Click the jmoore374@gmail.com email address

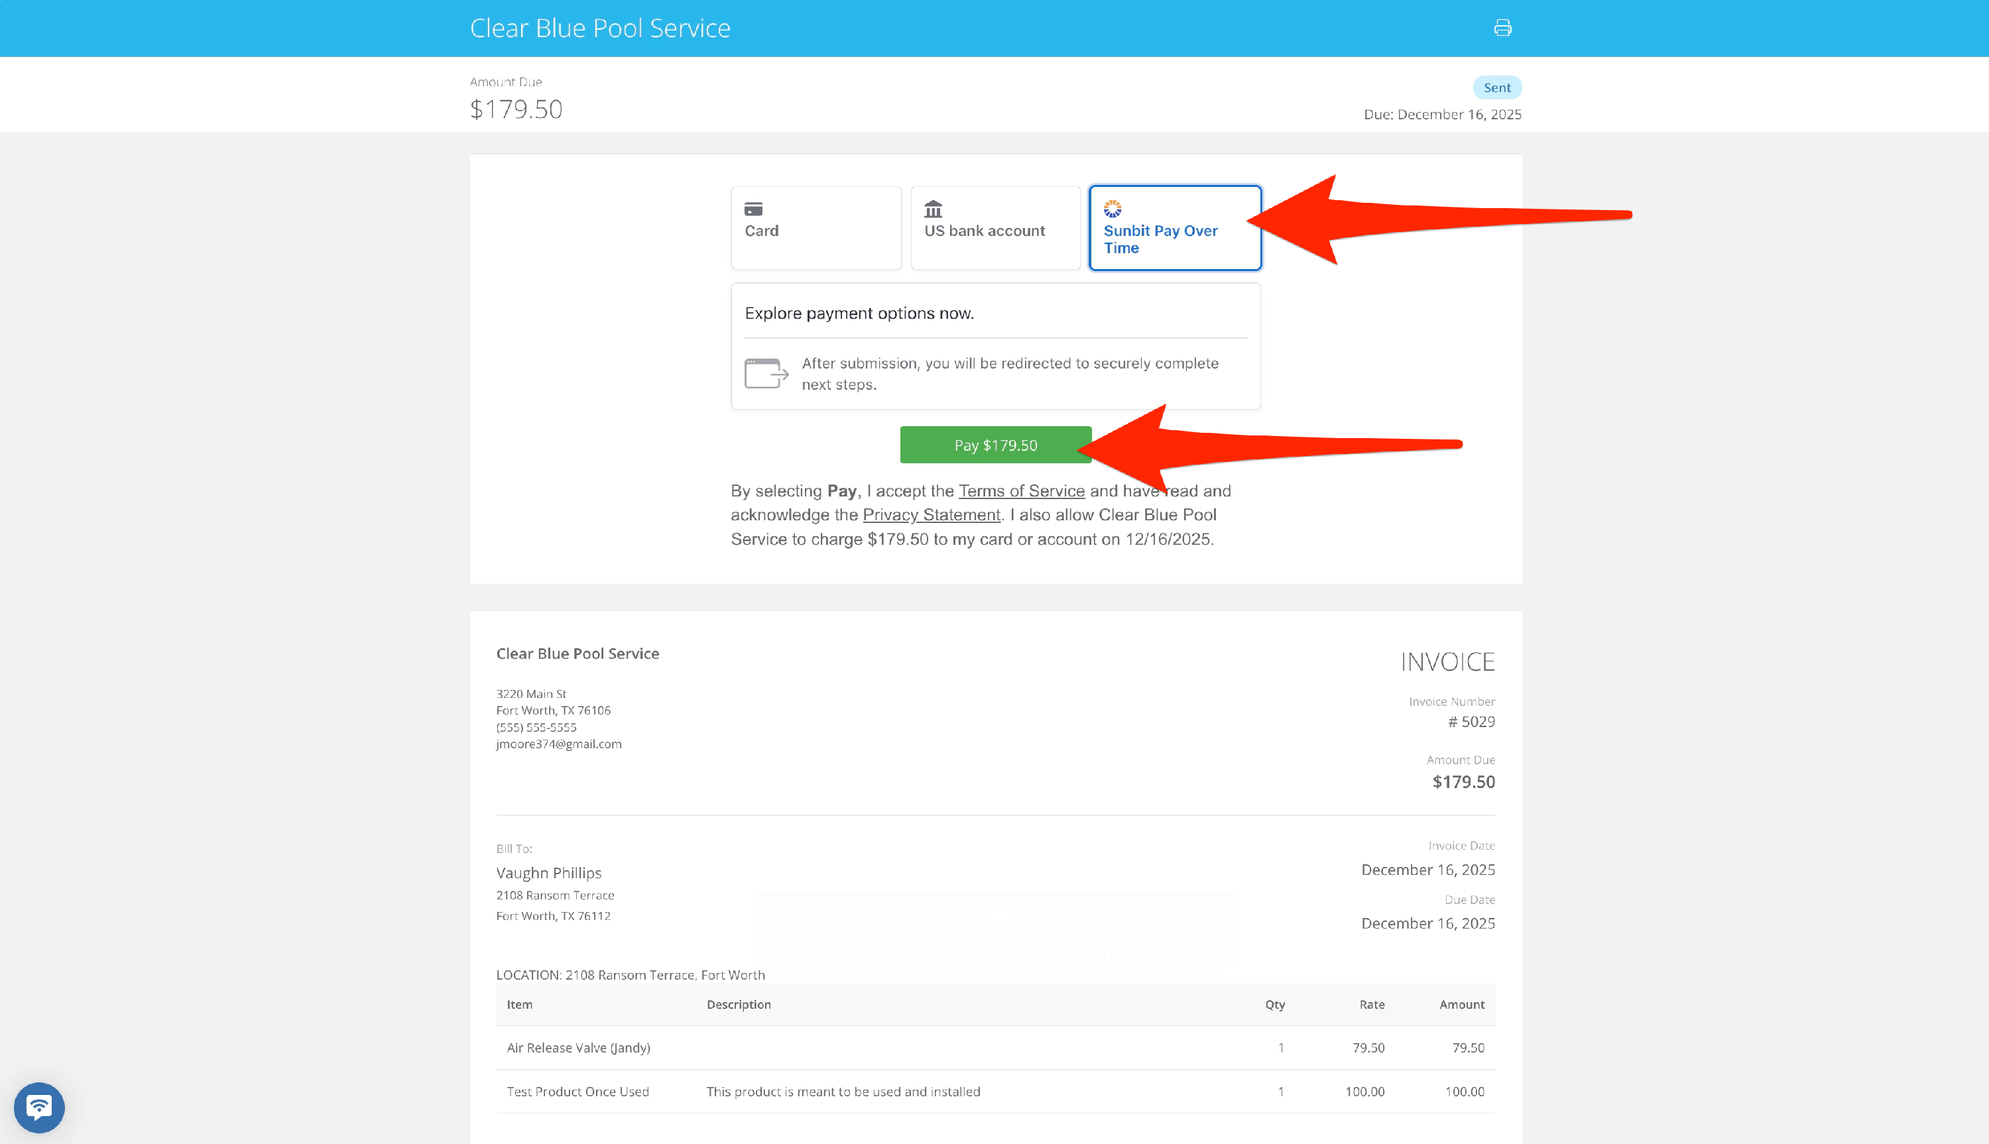[x=558, y=744]
